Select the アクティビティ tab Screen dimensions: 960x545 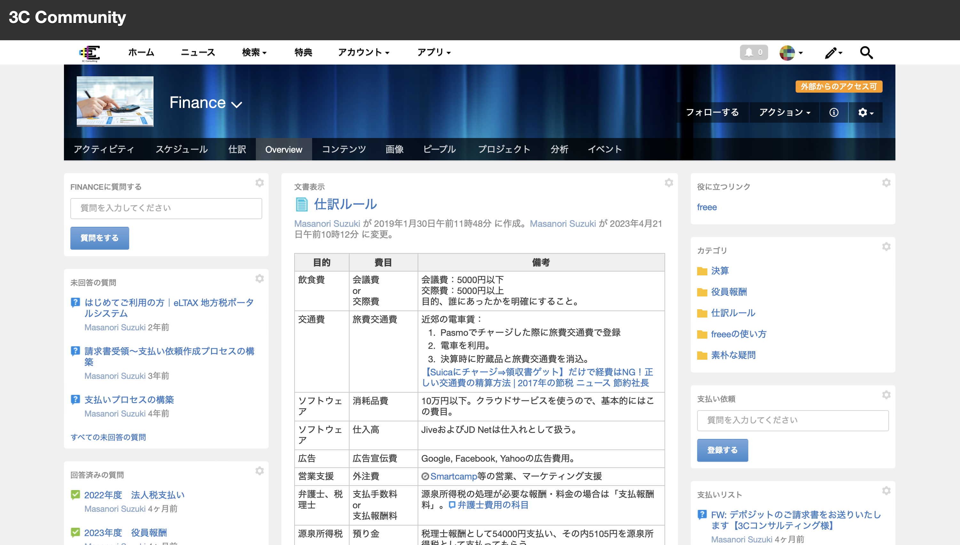pyautogui.click(x=104, y=150)
